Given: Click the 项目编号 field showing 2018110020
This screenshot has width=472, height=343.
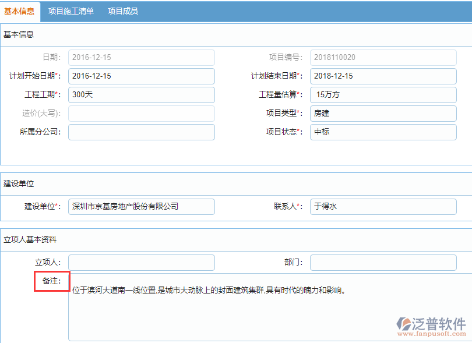Looking at the screenshot, I should coord(383,57).
